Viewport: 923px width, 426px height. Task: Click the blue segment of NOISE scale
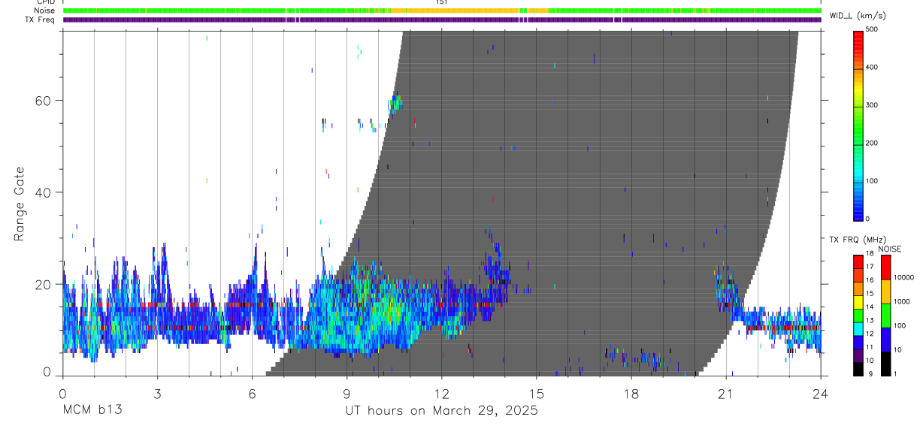point(885,339)
